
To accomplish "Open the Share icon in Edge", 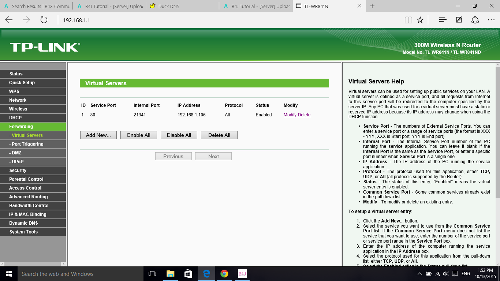I will pos(475,20).
